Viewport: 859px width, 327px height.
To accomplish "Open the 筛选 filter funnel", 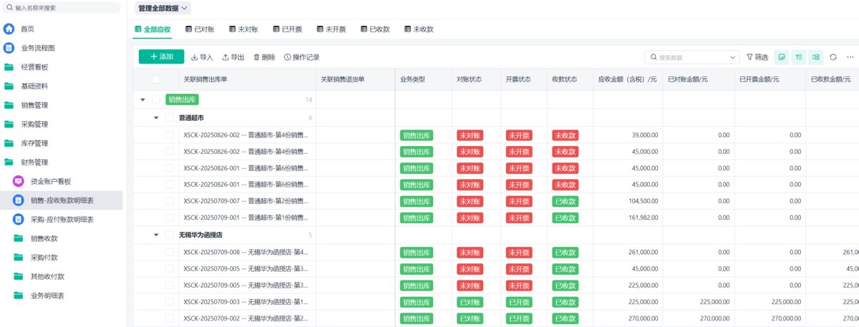I will 757,57.
